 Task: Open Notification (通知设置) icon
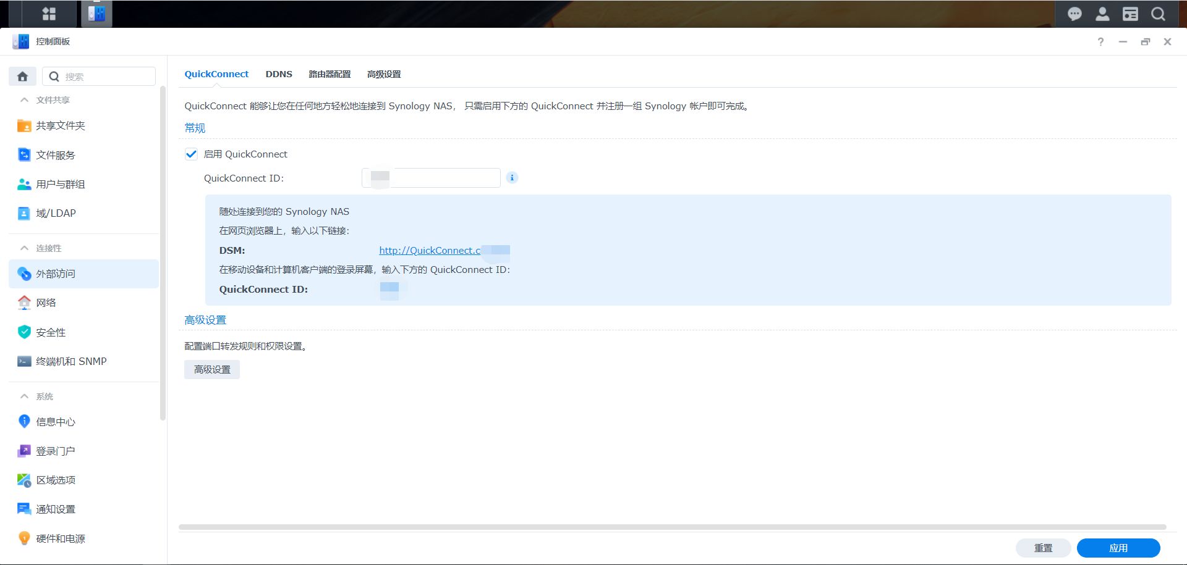tap(24, 509)
